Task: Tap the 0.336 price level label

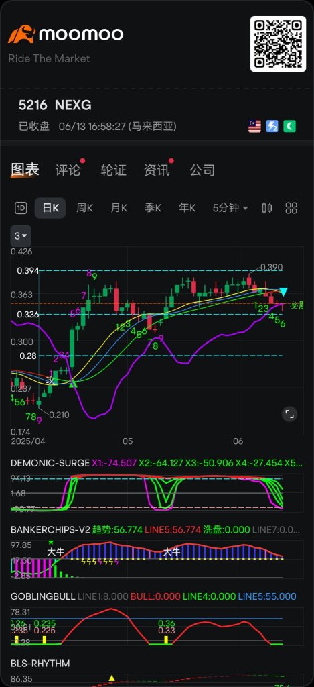Action: [x=28, y=314]
